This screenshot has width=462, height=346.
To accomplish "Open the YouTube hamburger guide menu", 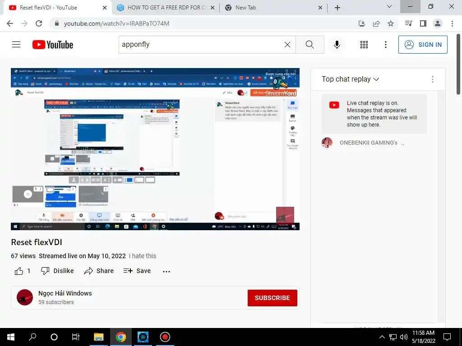I will [x=16, y=45].
